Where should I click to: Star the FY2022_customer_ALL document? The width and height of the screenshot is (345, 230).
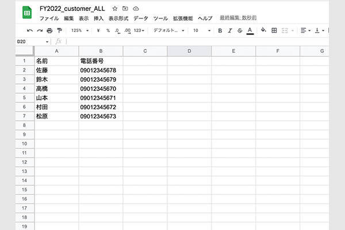[115, 9]
